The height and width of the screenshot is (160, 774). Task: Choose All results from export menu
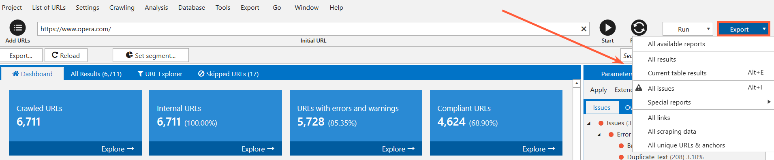click(661, 59)
